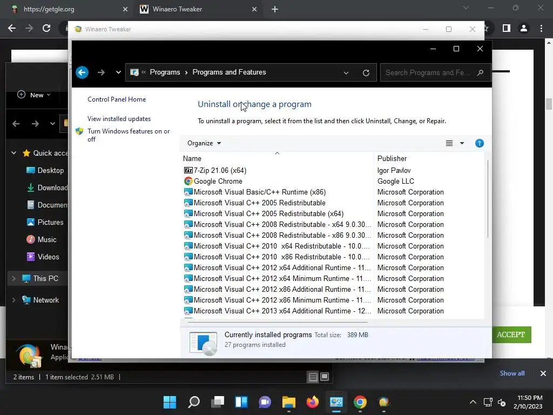Open Chrome side panel icon
The image size is (553, 415).
point(506,28)
